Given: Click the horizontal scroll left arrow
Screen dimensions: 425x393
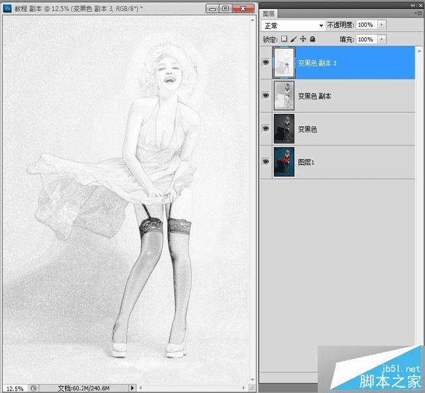Looking at the screenshot, I should [141, 388].
